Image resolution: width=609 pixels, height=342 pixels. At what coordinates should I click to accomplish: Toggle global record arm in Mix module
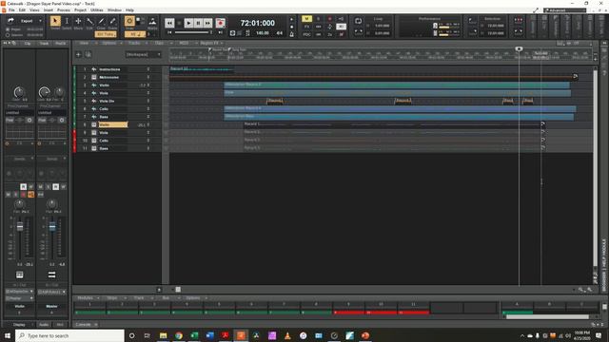point(330,19)
